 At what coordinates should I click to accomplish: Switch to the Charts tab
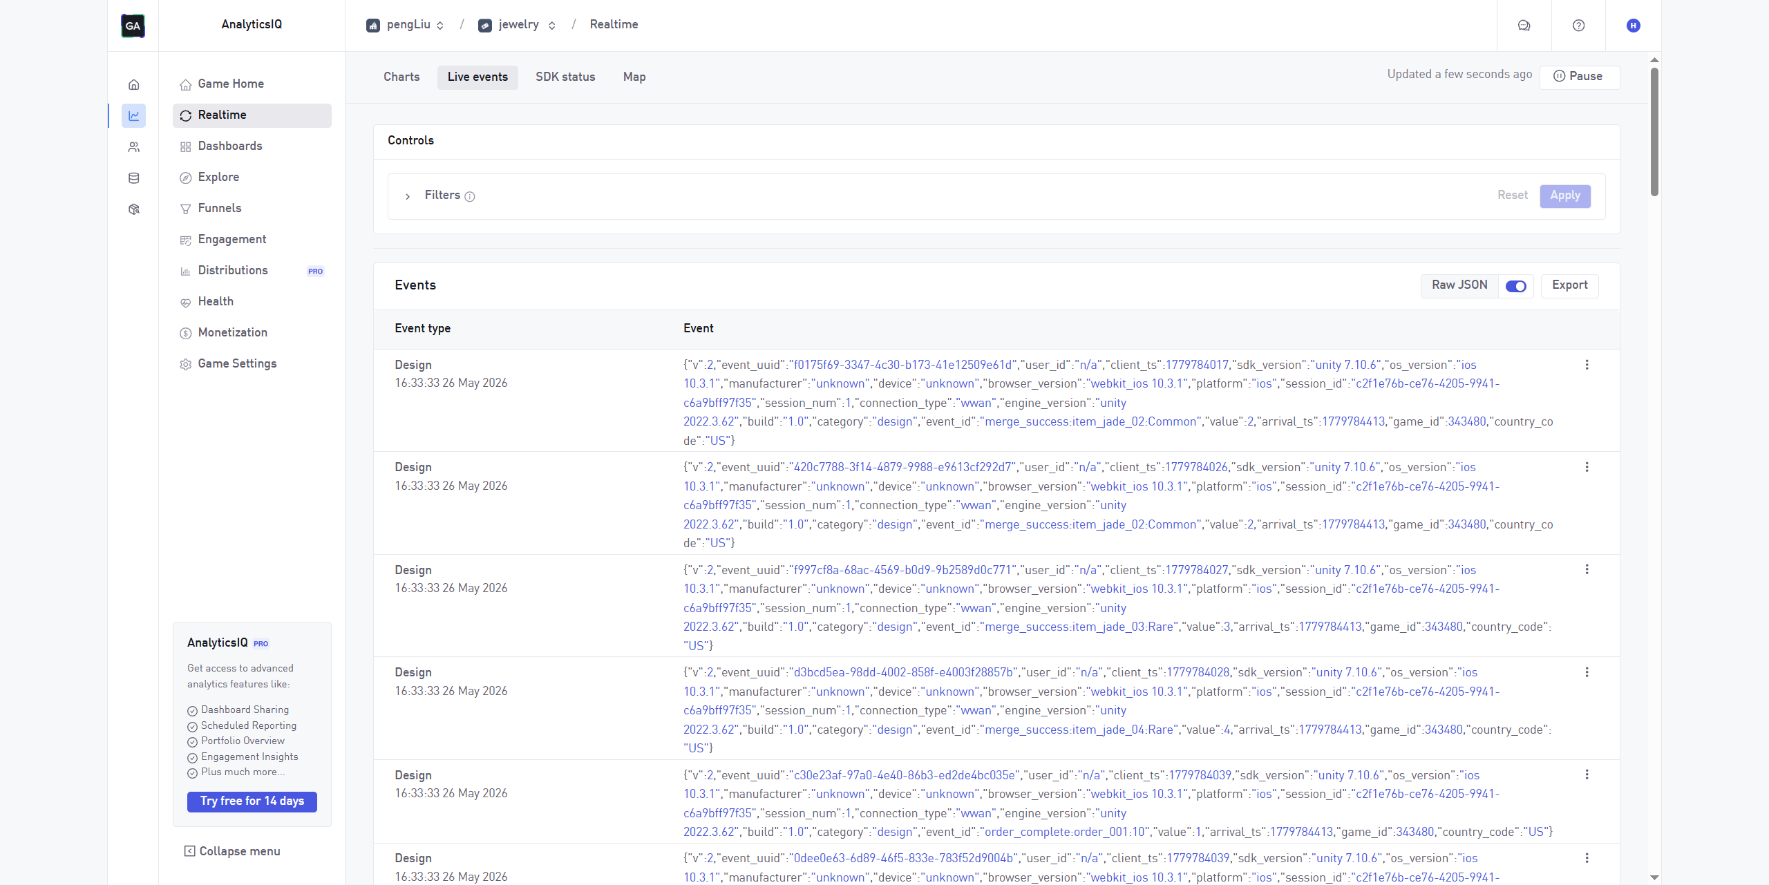pos(401,77)
